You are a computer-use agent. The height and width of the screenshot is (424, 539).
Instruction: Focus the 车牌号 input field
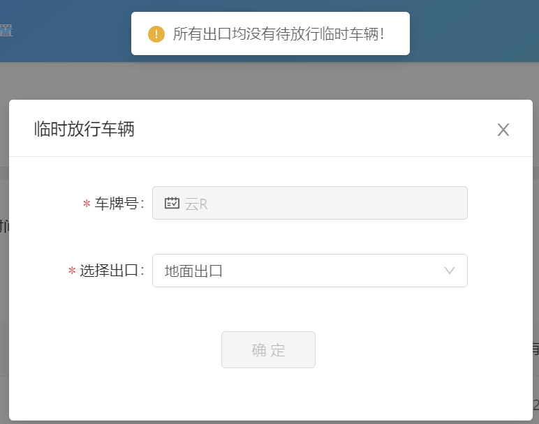click(310, 203)
